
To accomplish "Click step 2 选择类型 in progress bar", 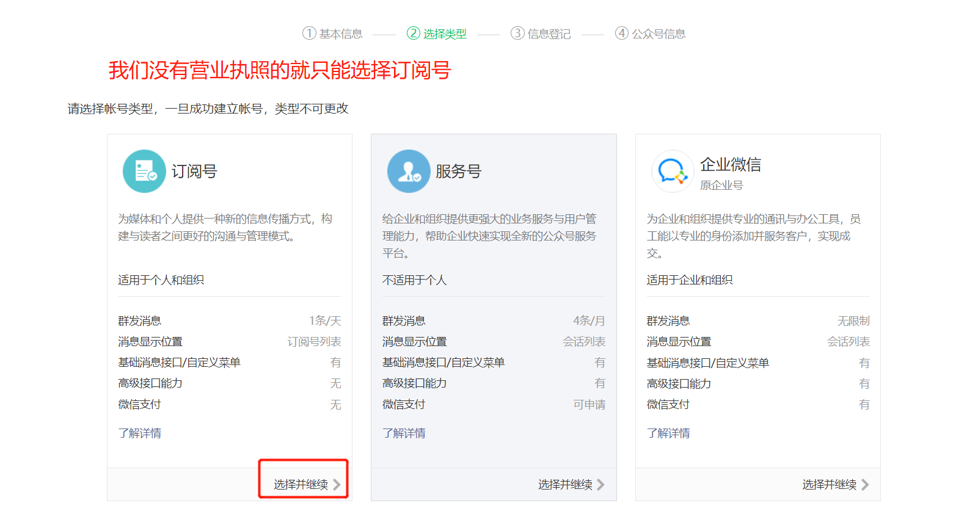I will click(x=437, y=34).
